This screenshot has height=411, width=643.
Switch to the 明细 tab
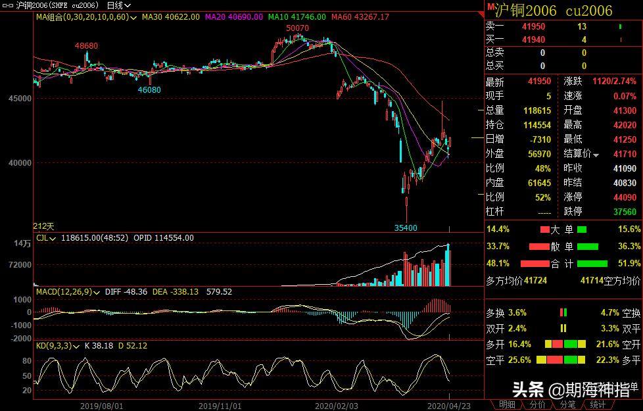coord(507,405)
